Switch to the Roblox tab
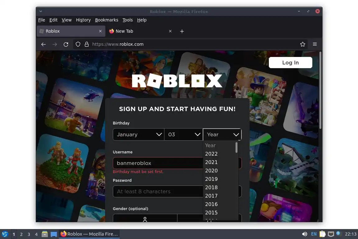 click(x=71, y=31)
